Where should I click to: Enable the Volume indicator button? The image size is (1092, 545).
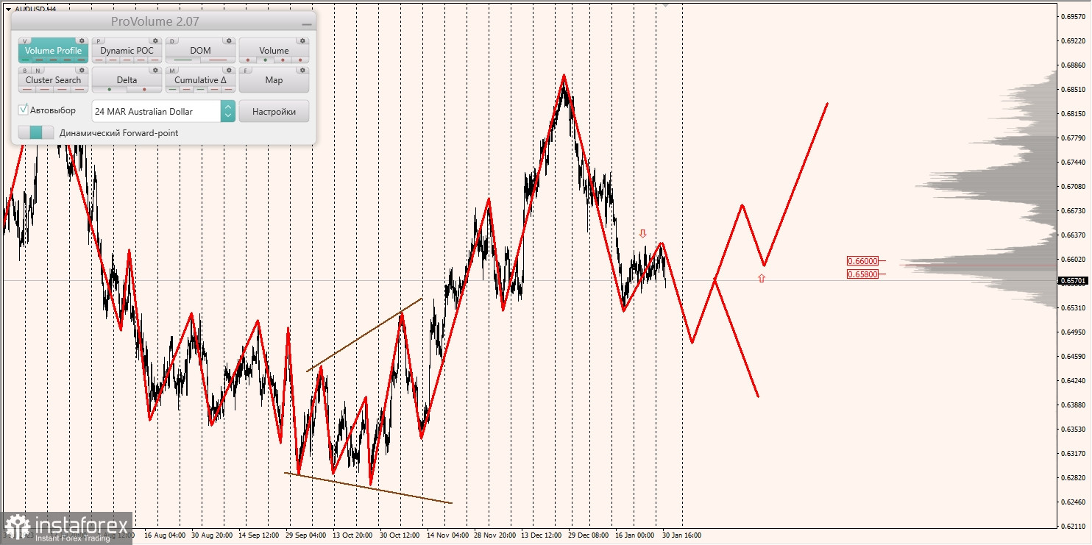[274, 51]
